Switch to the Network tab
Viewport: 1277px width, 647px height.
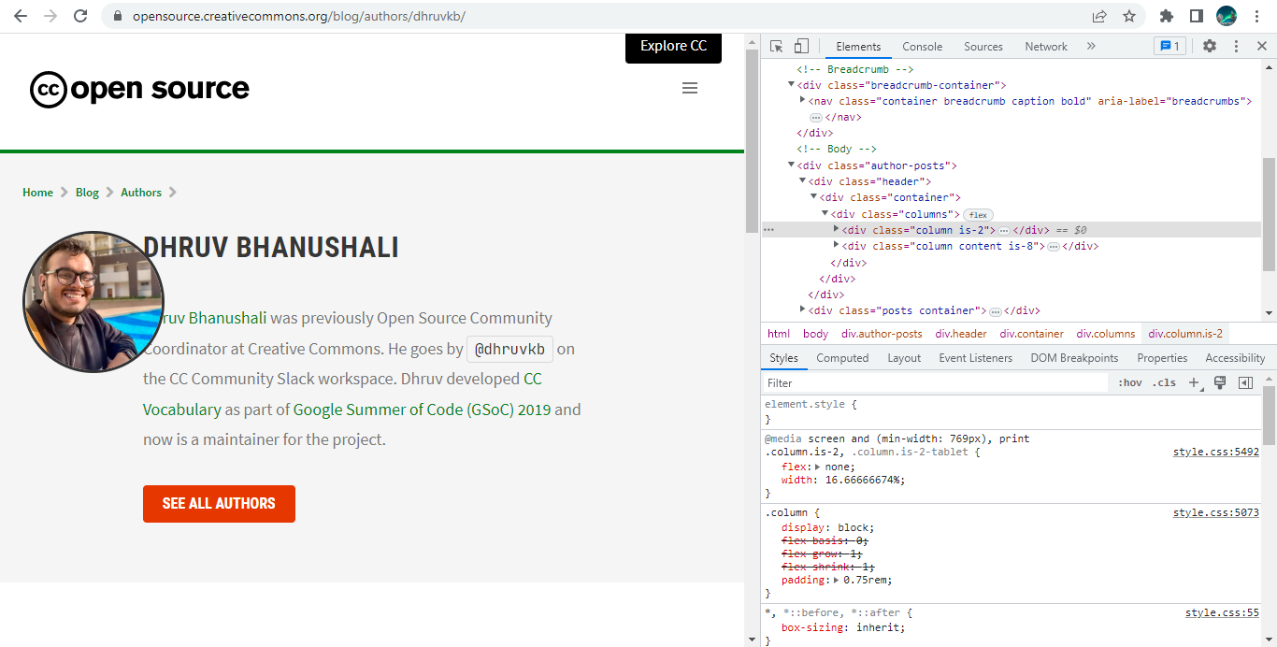point(1046,47)
